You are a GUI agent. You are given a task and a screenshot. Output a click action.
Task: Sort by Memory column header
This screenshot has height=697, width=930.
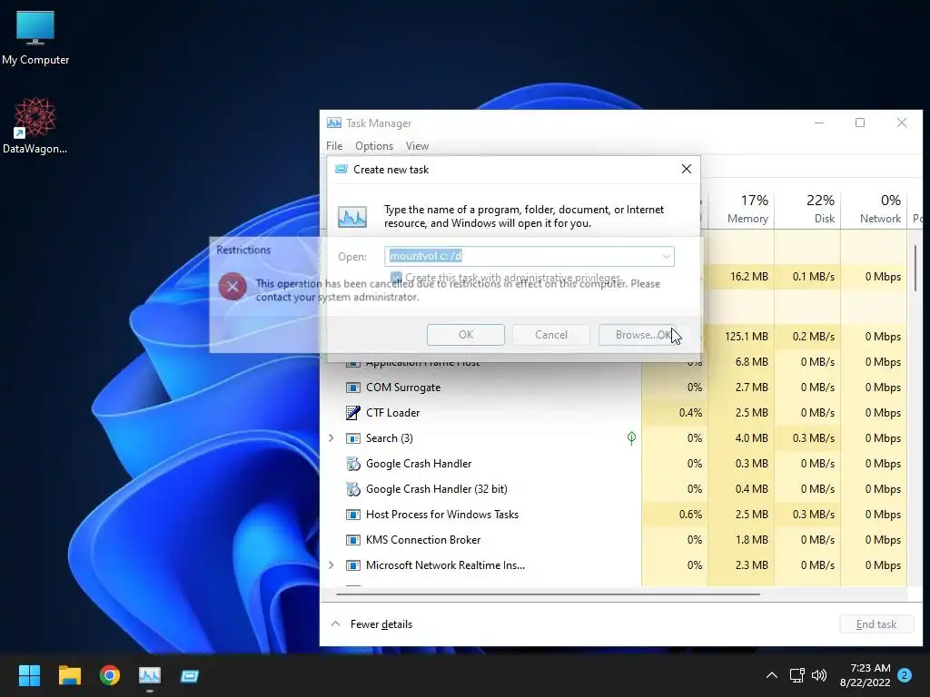pyautogui.click(x=741, y=209)
